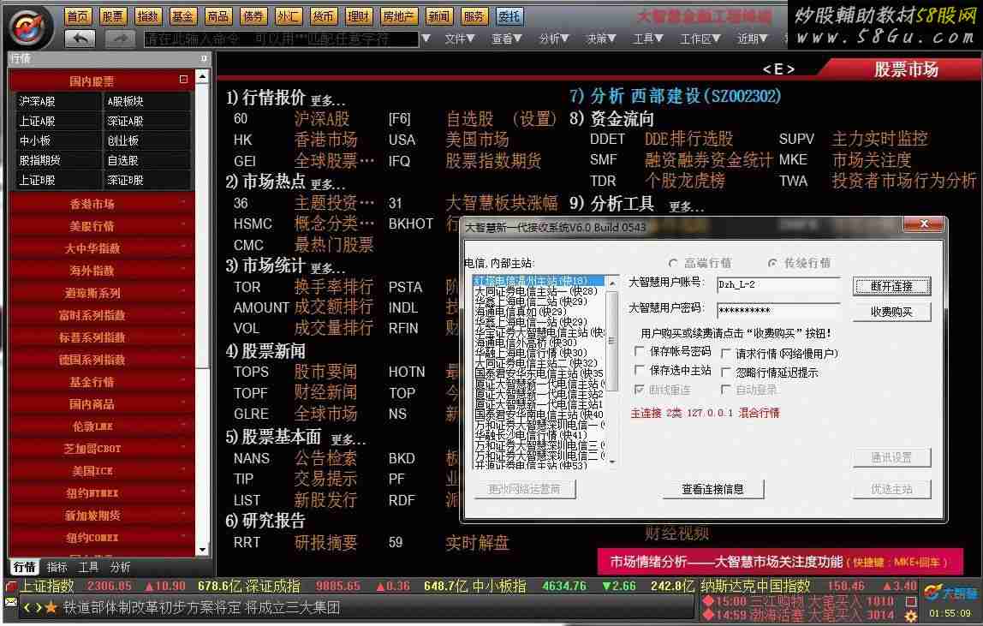Open the 房地产 toolbar button

coord(399,16)
